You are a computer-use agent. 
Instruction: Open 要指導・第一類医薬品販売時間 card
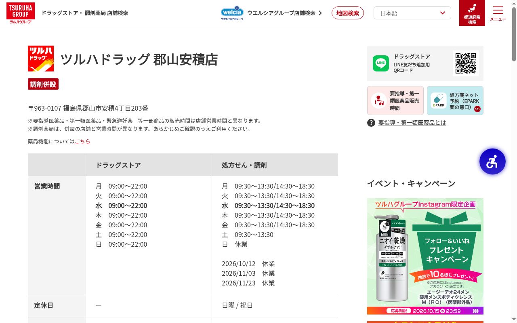coord(395,101)
